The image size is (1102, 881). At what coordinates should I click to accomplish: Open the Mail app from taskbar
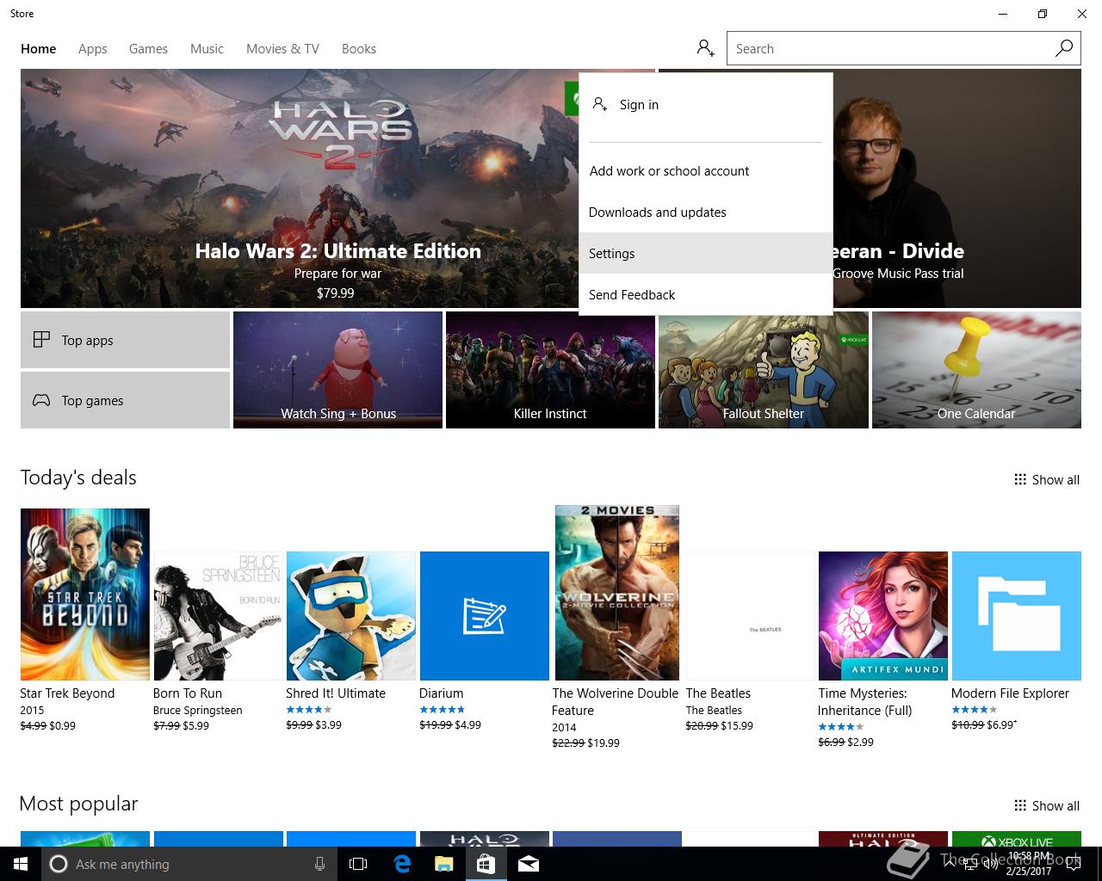coord(529,864)
